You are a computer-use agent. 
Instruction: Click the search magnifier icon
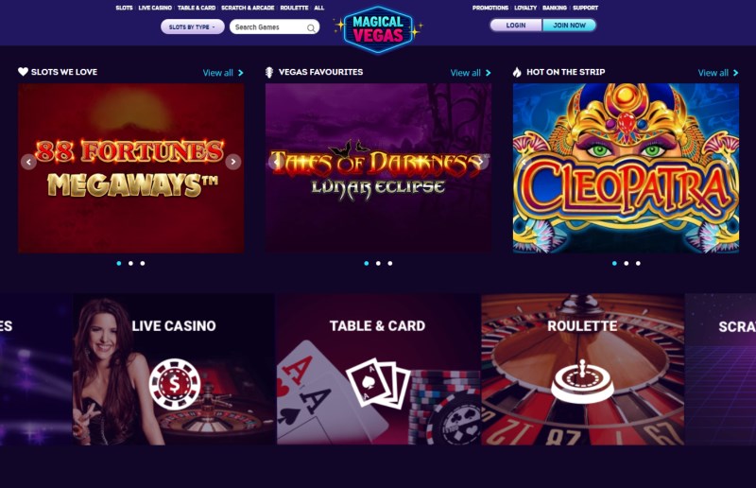[311, 28]
